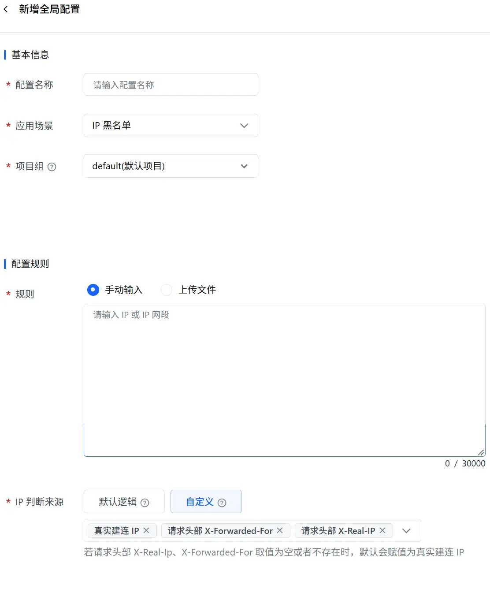Remove the 请求头部 X-Real-IP tag
This screenshot has width=490, height=615.
point(382,530)
